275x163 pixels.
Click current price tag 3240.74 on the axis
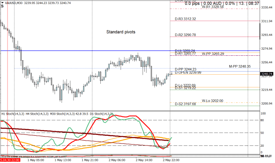267,74
